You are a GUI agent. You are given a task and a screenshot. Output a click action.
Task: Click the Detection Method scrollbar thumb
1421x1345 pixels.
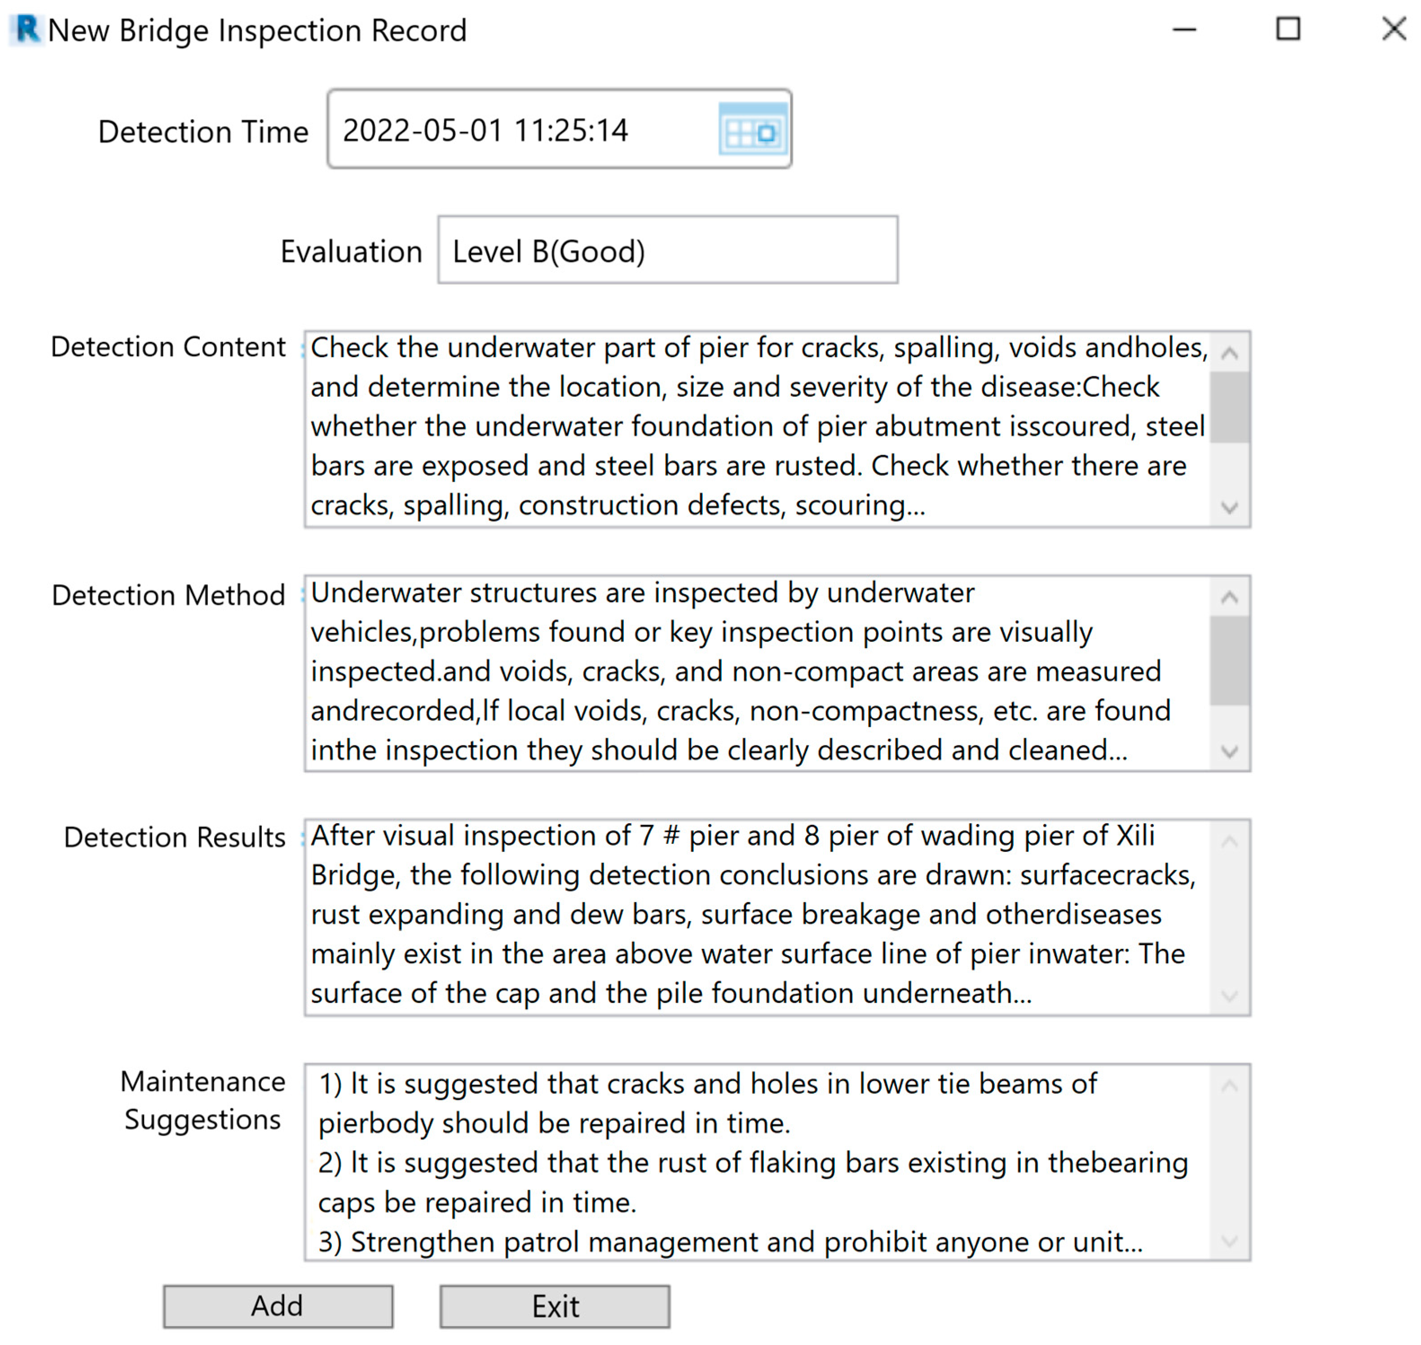[x=1230, y=661]
